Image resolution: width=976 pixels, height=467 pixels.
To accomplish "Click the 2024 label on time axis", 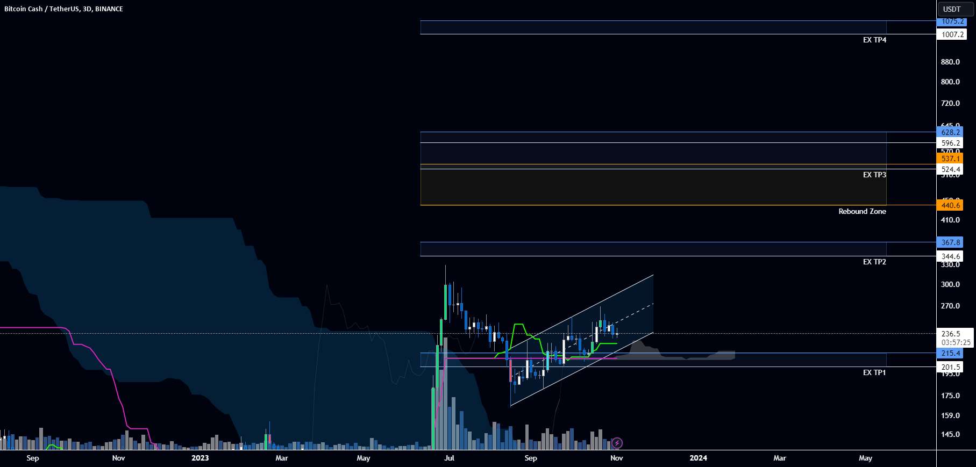I will click(x=698, y=458).
